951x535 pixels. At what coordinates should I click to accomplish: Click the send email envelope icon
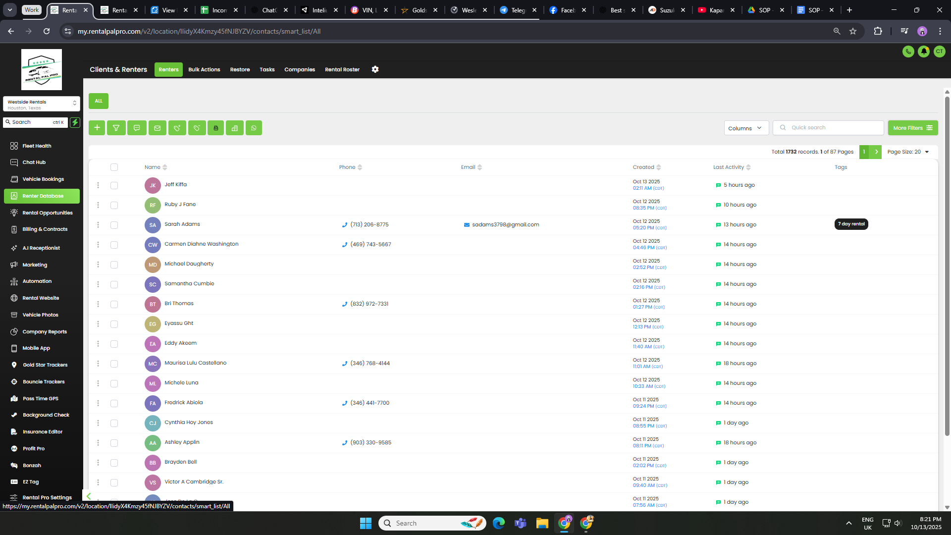click(157, 128)
